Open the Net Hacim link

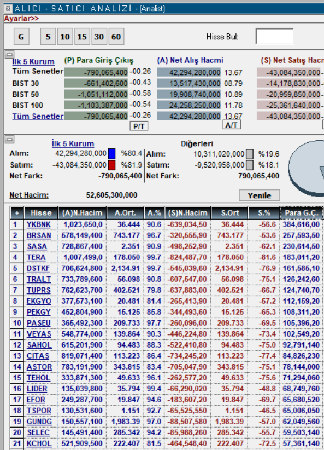coord(29,195)
